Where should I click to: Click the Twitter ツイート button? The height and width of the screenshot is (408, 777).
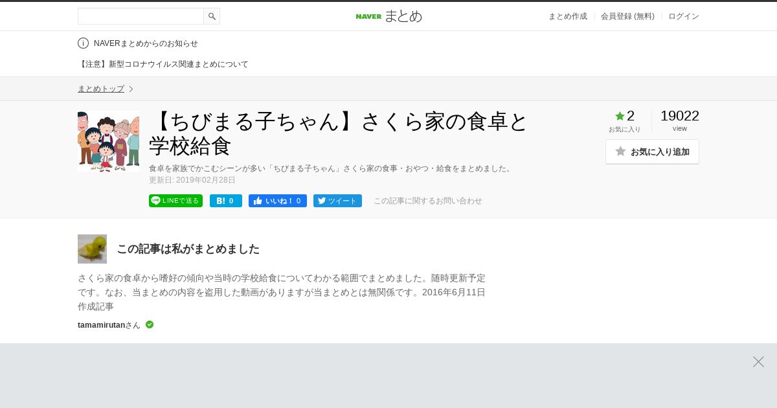[x=337, y=201]
